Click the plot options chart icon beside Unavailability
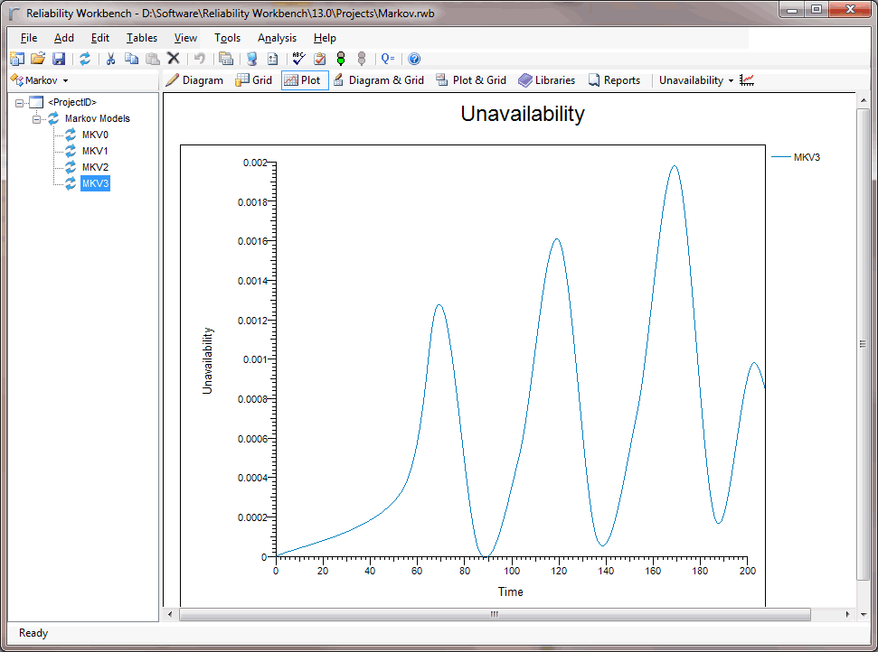Image resolution: width=878 pixels, height=652 pixels. 747,80
